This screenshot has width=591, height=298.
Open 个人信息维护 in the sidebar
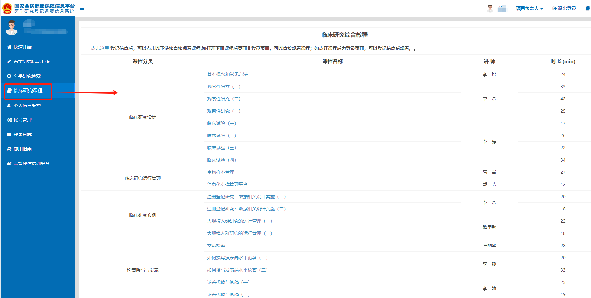point(38,106)
